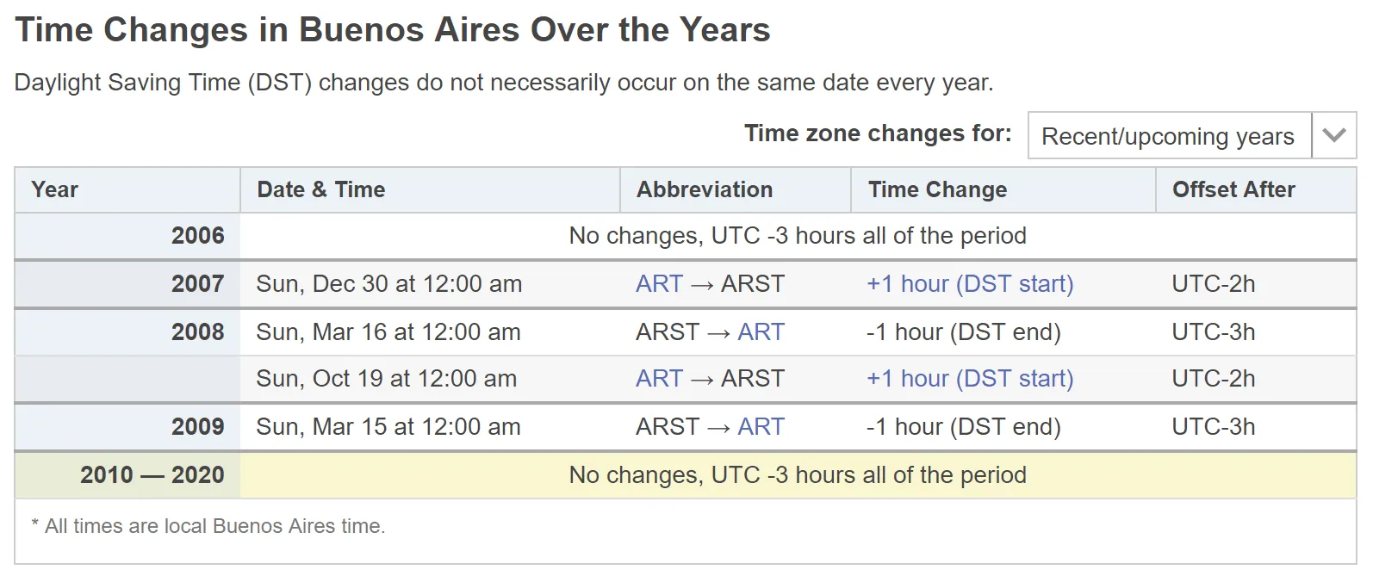Select the 2010 — 2020 highlighted row

686,475
